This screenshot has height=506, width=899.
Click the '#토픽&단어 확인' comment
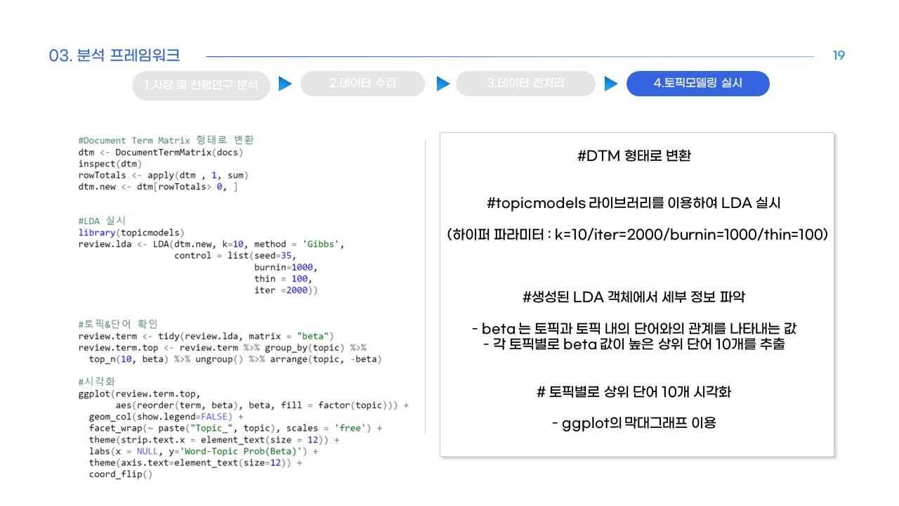pos(118,324)
